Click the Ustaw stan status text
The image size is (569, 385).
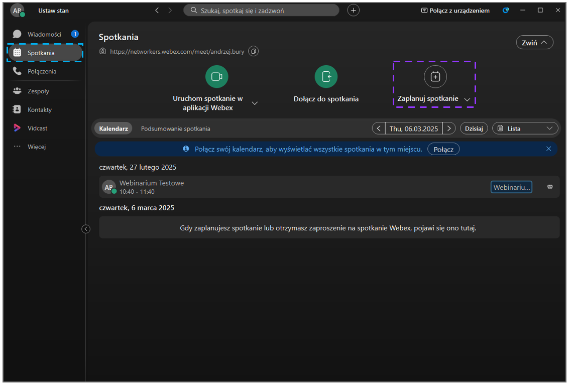53,11
